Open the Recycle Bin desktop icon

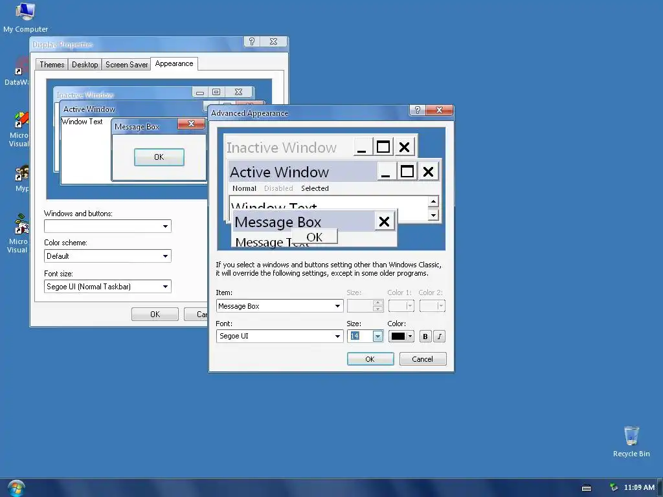point(631,441)
